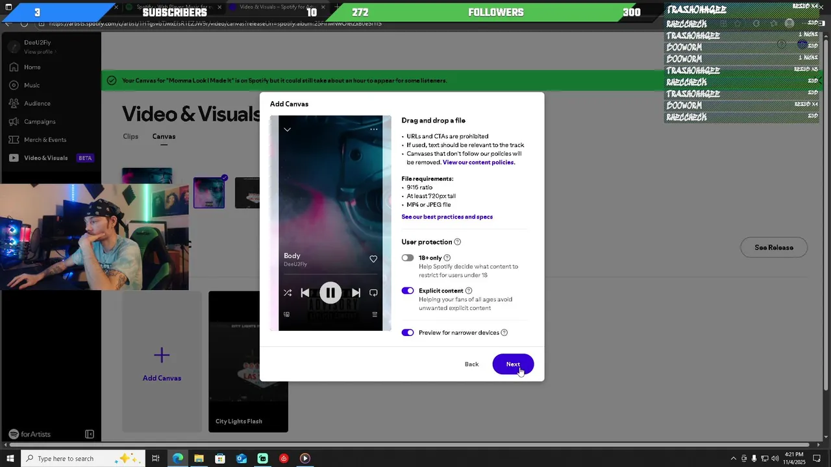Open Outlook from the taskbar
The width and height of the screenshot is (831, 467).
242,459
